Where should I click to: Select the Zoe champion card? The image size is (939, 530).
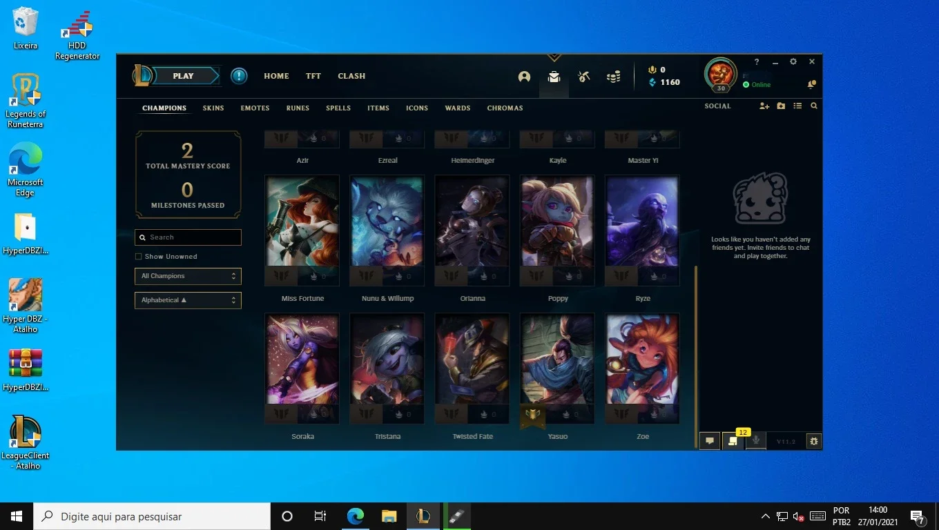pos(642,369)
